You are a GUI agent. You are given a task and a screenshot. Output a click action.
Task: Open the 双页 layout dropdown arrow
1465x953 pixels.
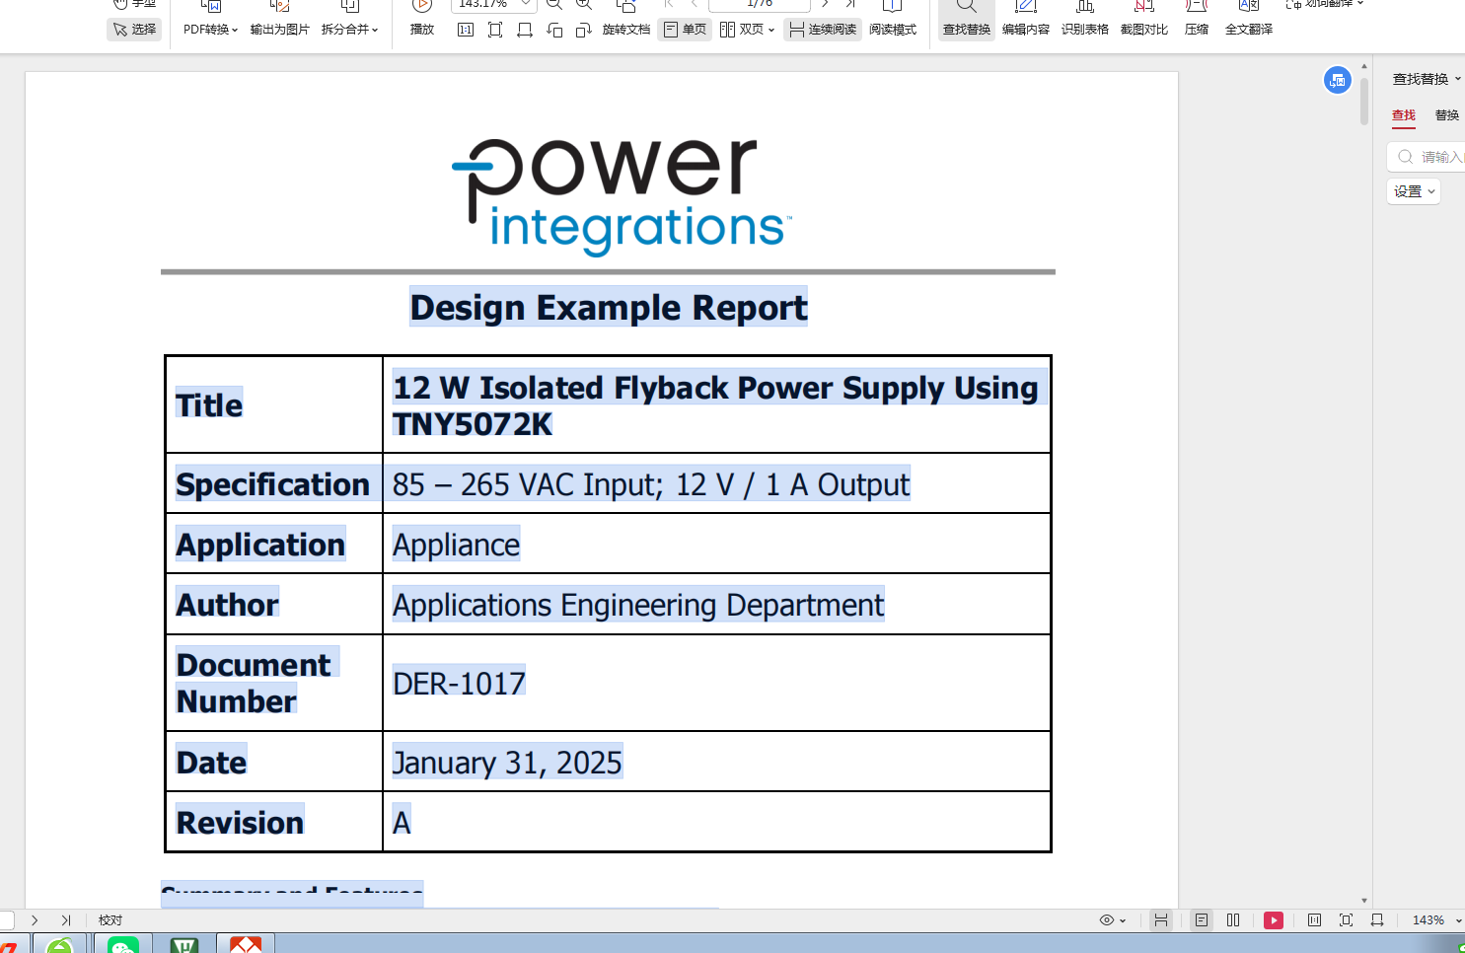(771, 30)
